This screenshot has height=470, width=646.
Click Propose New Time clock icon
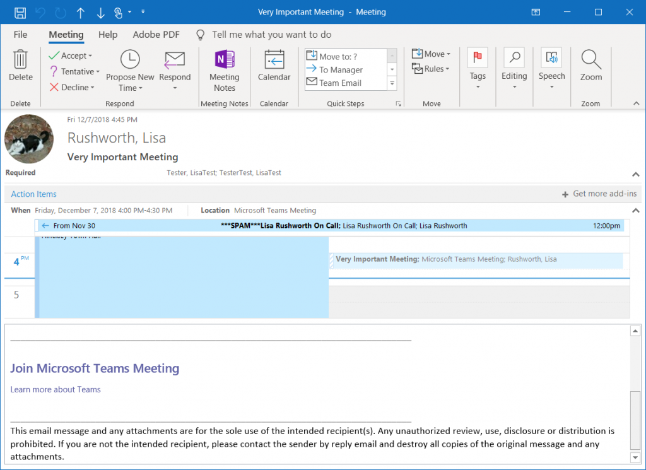point(130,60)
